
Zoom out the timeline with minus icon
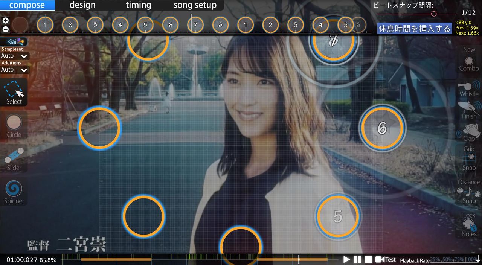click(x=5, y=29)
